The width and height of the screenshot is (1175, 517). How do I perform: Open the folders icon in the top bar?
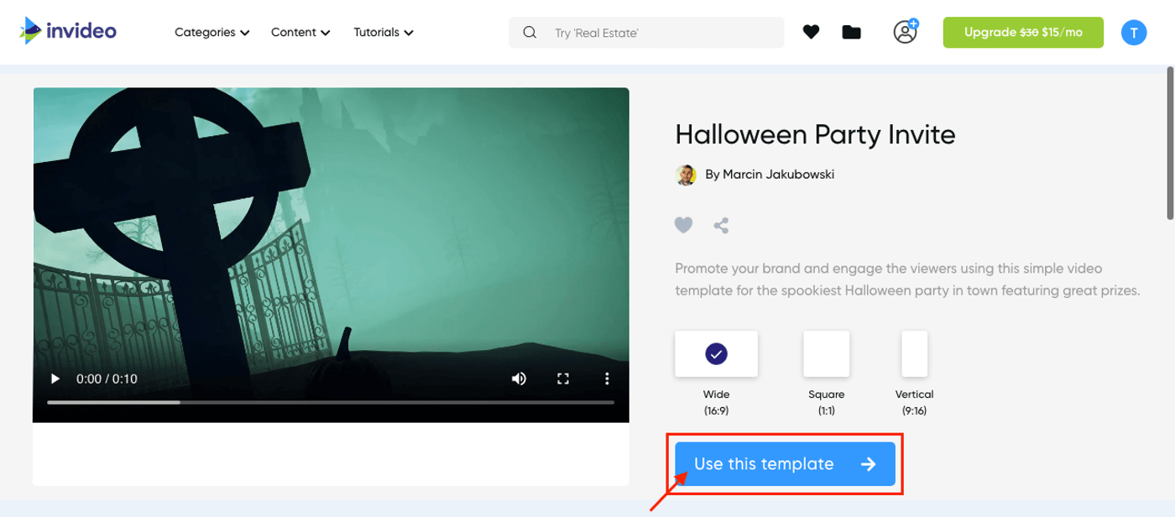tap(851, 31)
